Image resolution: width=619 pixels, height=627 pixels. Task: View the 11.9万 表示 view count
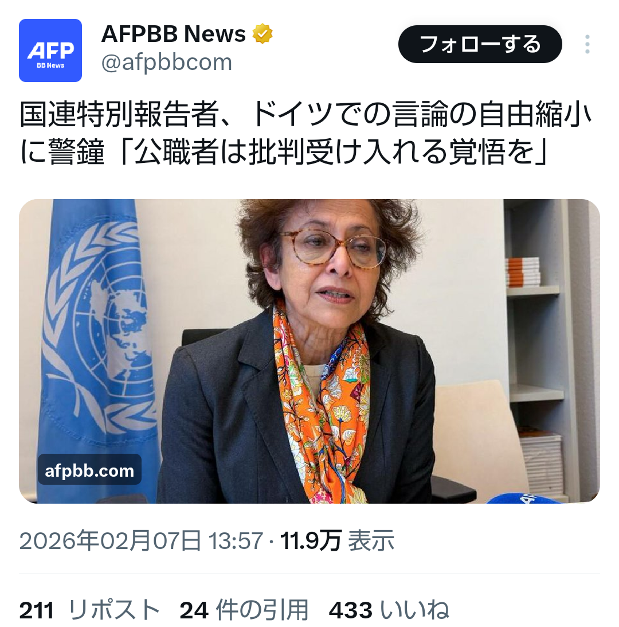point(337,540)
